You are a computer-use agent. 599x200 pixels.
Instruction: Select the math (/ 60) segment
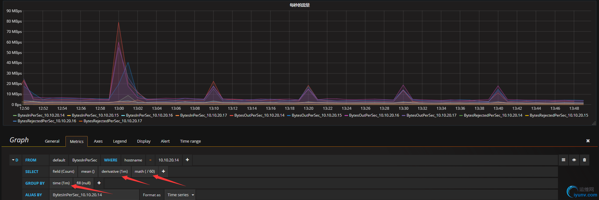pyautogui.click(x=145, y=171)
